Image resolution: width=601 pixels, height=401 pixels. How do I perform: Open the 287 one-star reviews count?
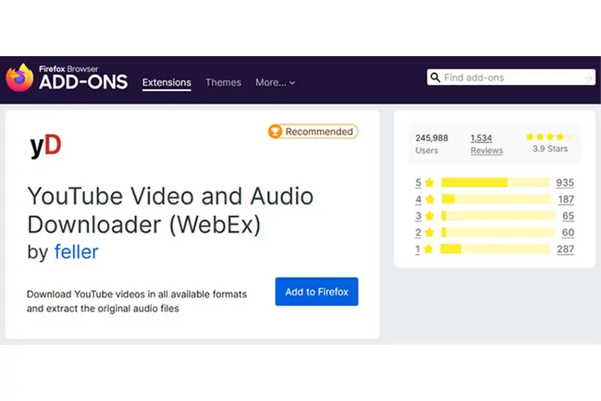pyautogui.click(x=565, y=249)
